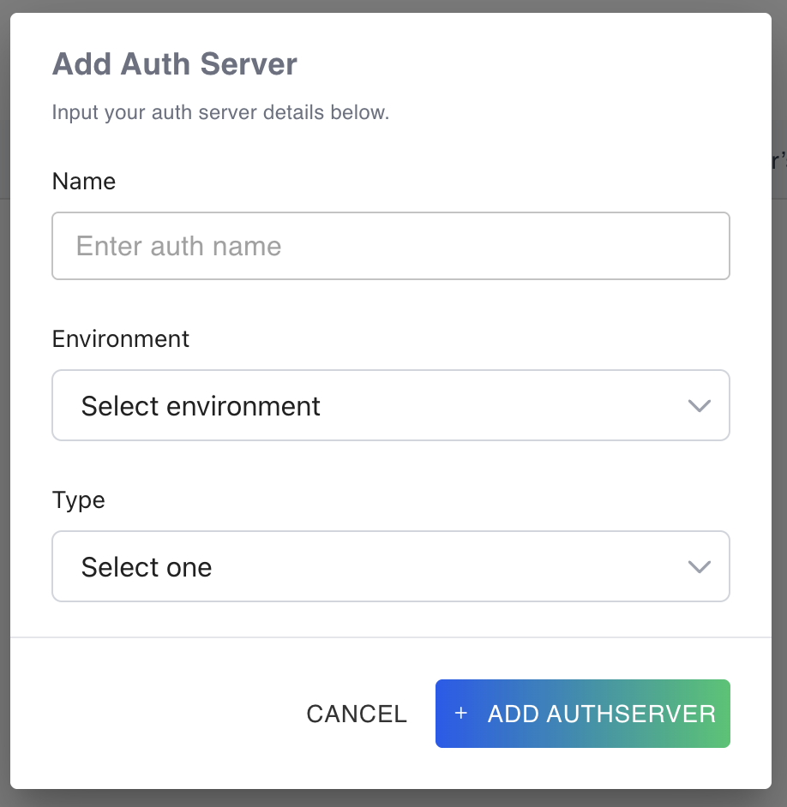Click the partially hidden text behind the dialog

point(779,161)
